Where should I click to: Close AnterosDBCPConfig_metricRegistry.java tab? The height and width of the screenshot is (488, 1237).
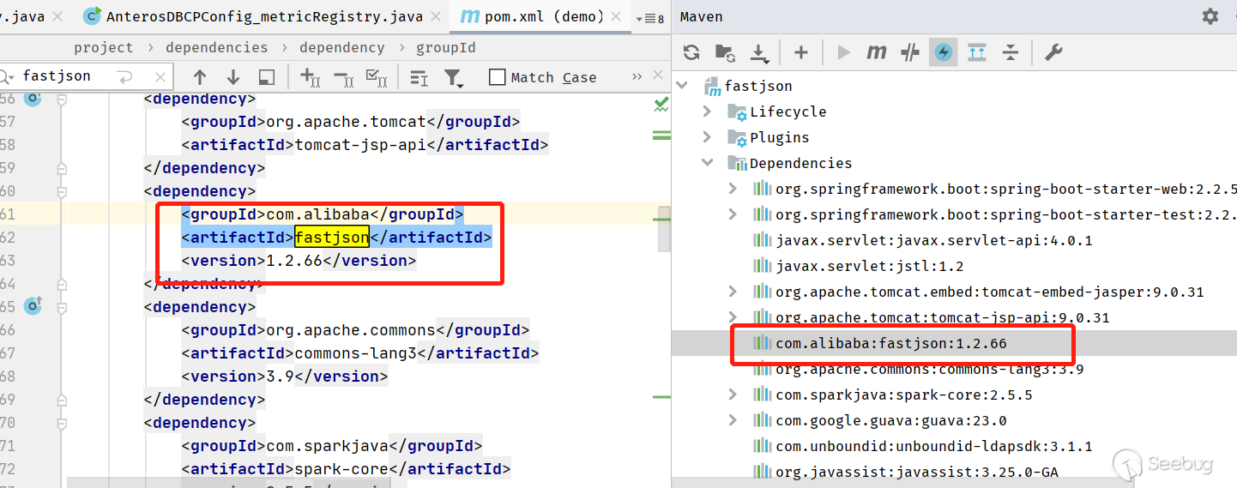[x=436, y=16]
